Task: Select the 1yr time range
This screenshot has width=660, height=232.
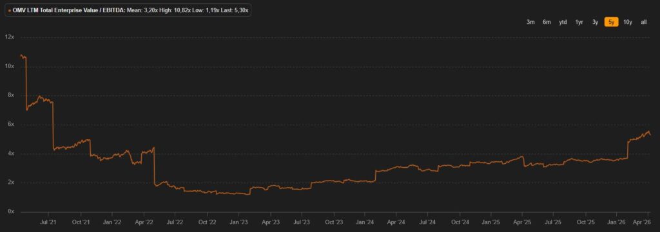Action: coord(579,22)
